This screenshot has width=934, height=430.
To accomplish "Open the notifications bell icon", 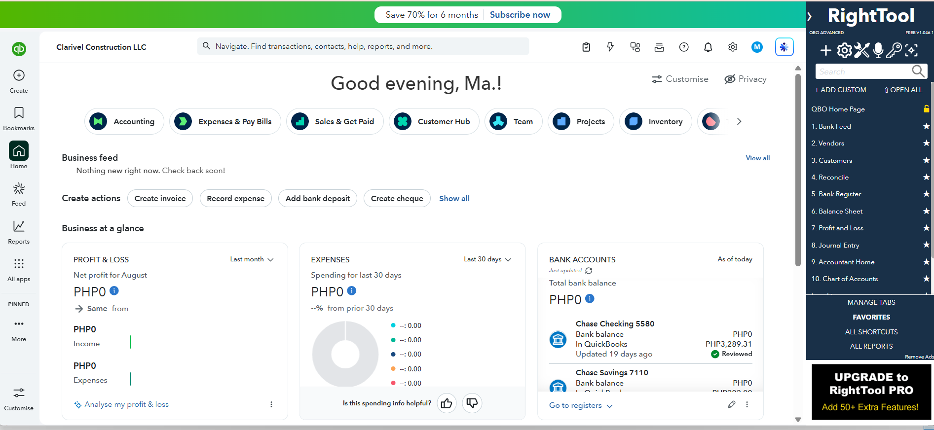I will [708, 47].
